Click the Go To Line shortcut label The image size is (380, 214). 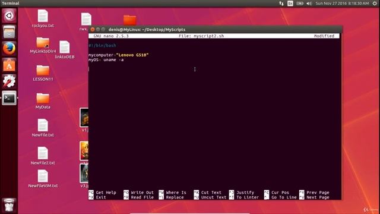tap(284, 197)
